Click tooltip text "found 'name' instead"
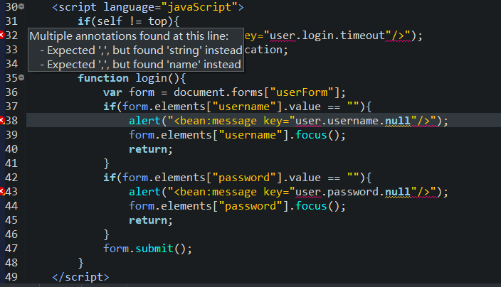This screenshot has width=501, height=287. coord(194,65)
